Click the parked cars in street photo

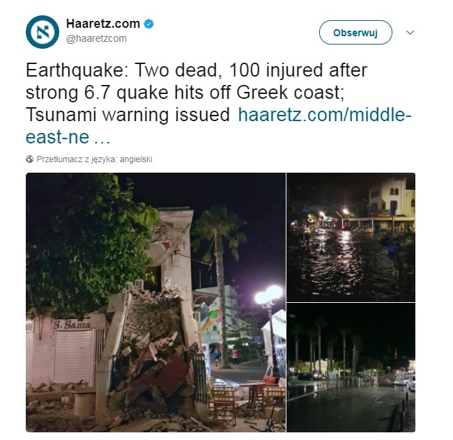coord(404,382)
